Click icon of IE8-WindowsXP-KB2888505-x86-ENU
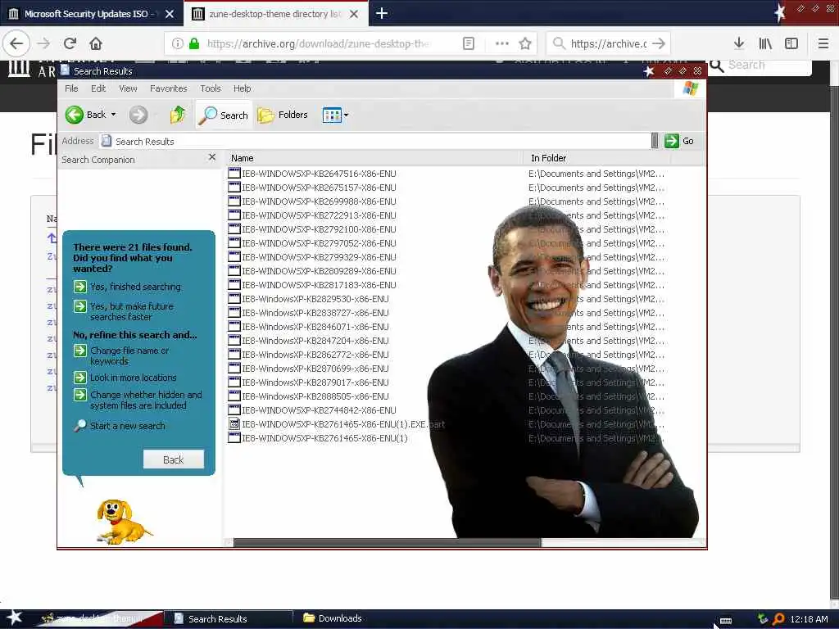Viewport: 839px width, 629px height. click(234, 396)
